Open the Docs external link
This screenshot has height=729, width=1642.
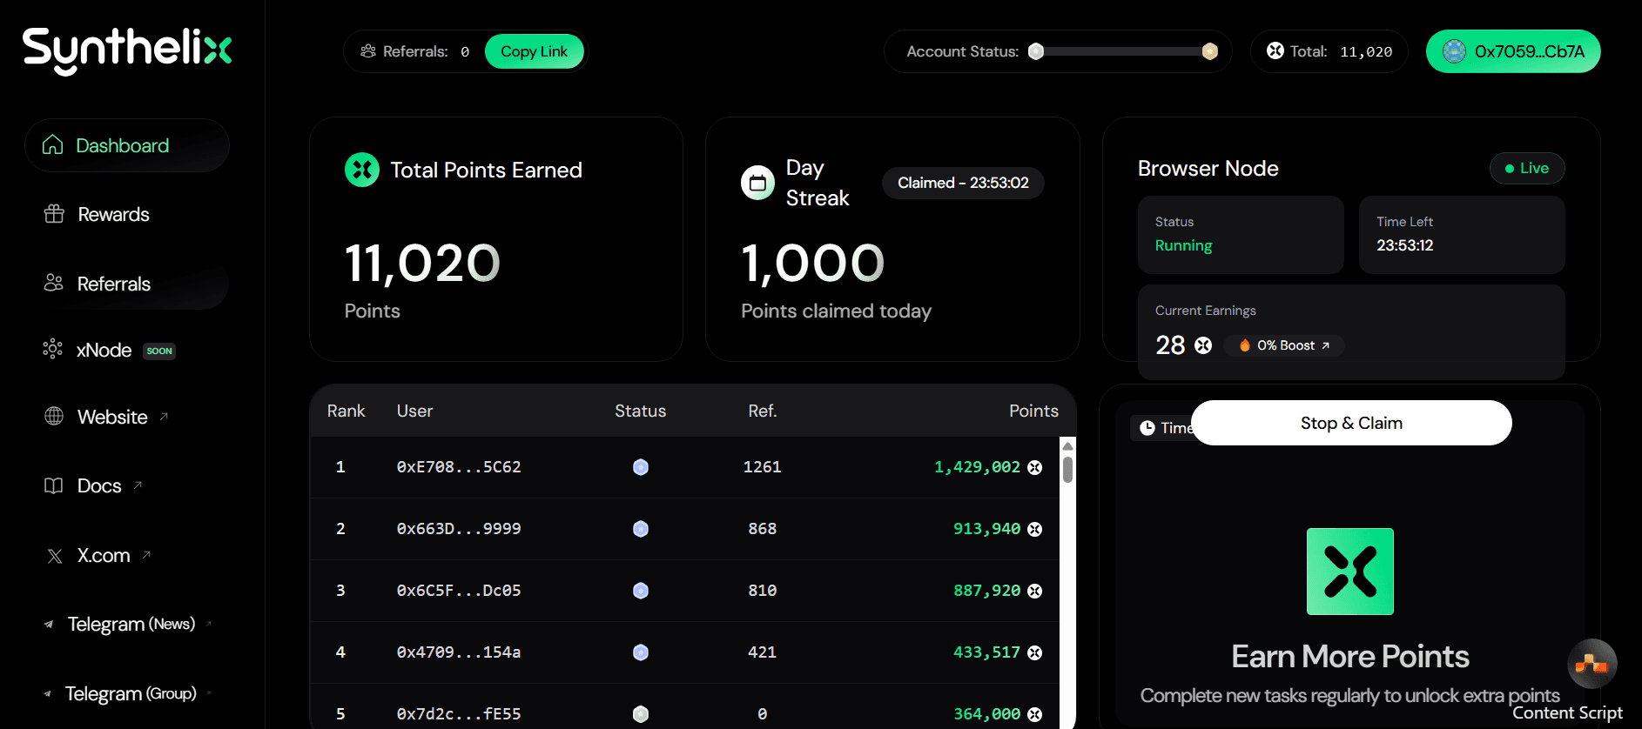99,485
